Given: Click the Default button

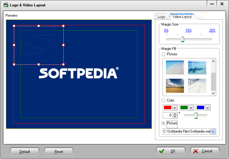Looking at the screenshot, I should pyautogui.click(x=25, y=152).
